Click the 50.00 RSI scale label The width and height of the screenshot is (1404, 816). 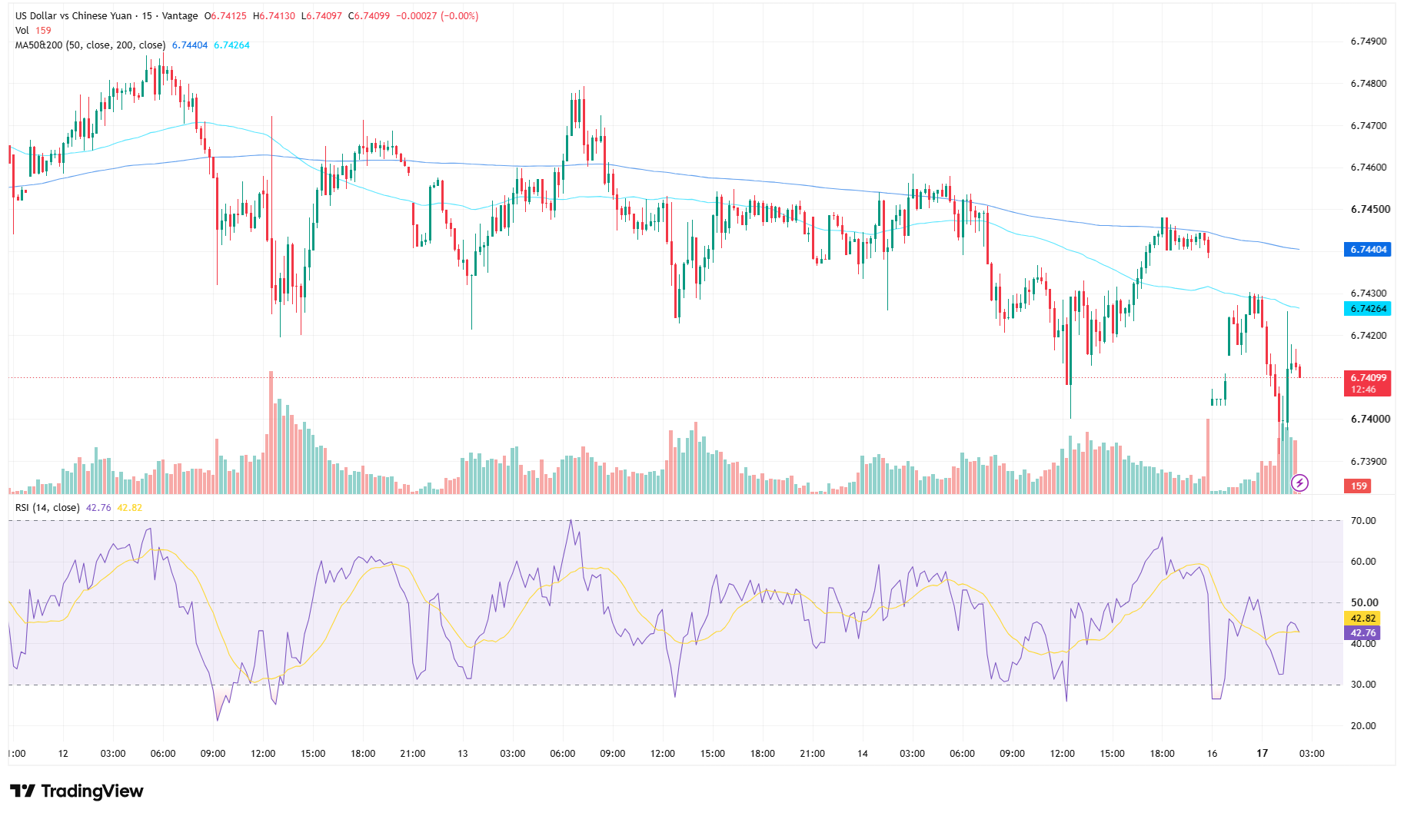[x=1363, y=603]
